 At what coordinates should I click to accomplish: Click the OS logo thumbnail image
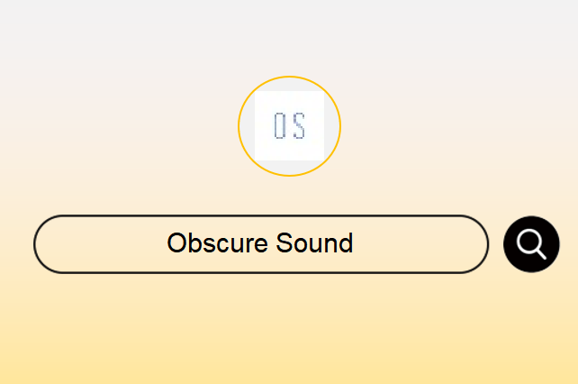[x=289, y=126]
